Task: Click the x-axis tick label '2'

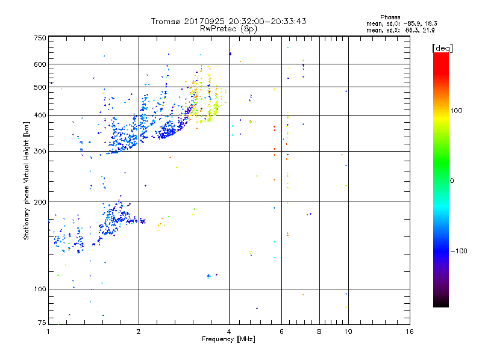Action: (139, 332)
